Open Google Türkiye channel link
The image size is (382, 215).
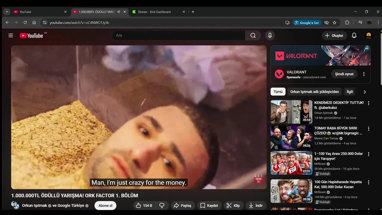coord(71,205)
